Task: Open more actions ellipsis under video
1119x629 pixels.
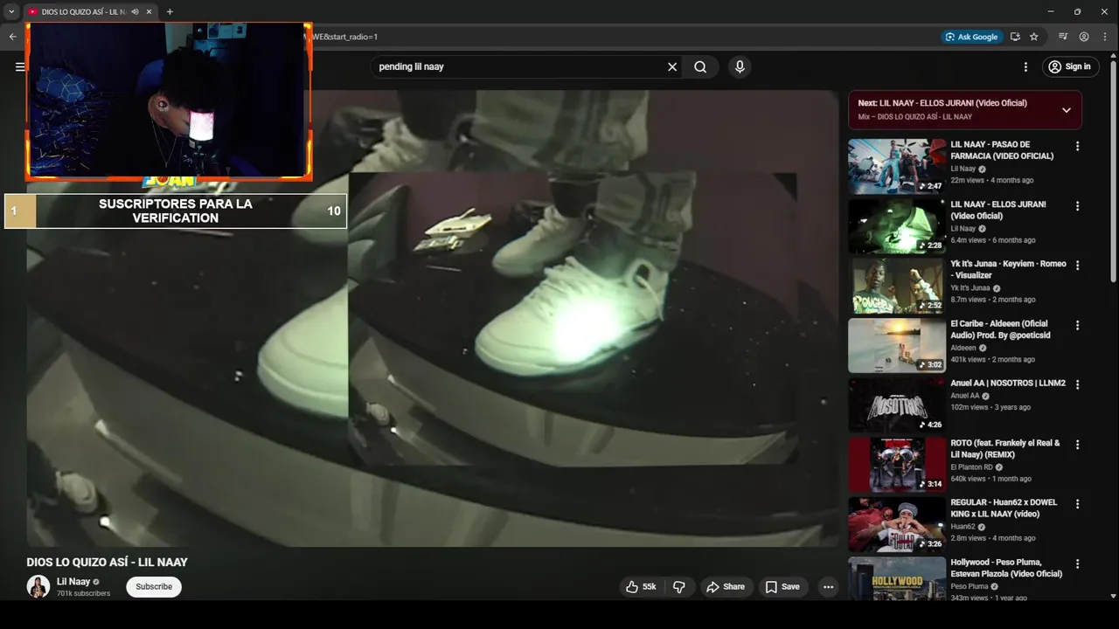Action: pos(828,587)
